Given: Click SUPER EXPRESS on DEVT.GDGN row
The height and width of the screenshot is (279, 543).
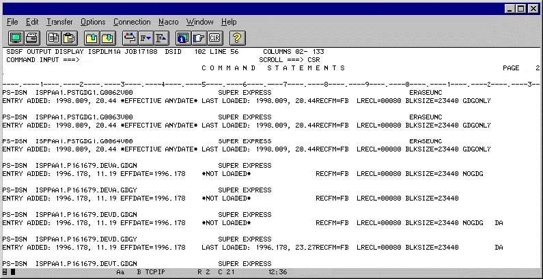Looking at the screenshot, I should click(x=245, y=264).
